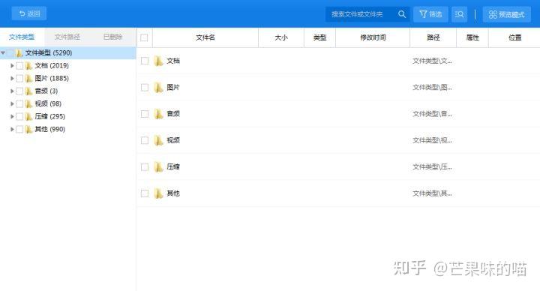
Task: Expand the 文档 (2019) tree node
Action: point(12,65)
